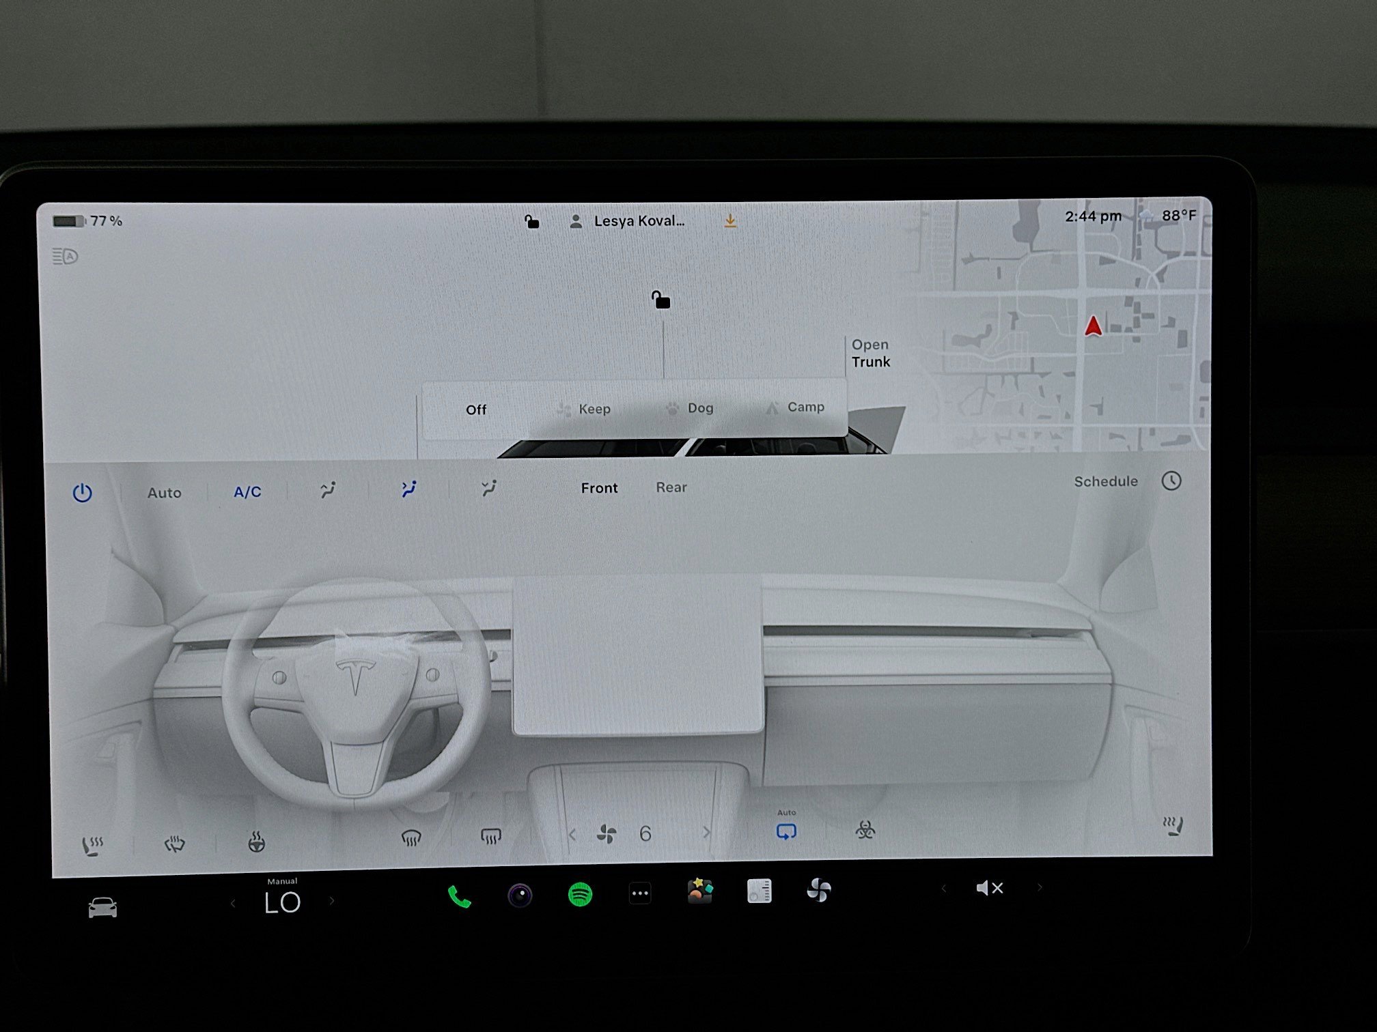Increase fan speed with the right chevron
Image resolution: width=1377 pixels, height=1032 pixels.
(706, 833)
